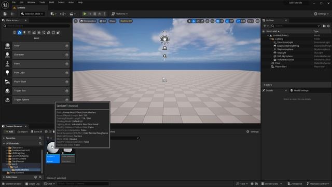
Task: Open the Perspective view mode dropdown
Action: [x=88, y=21]
